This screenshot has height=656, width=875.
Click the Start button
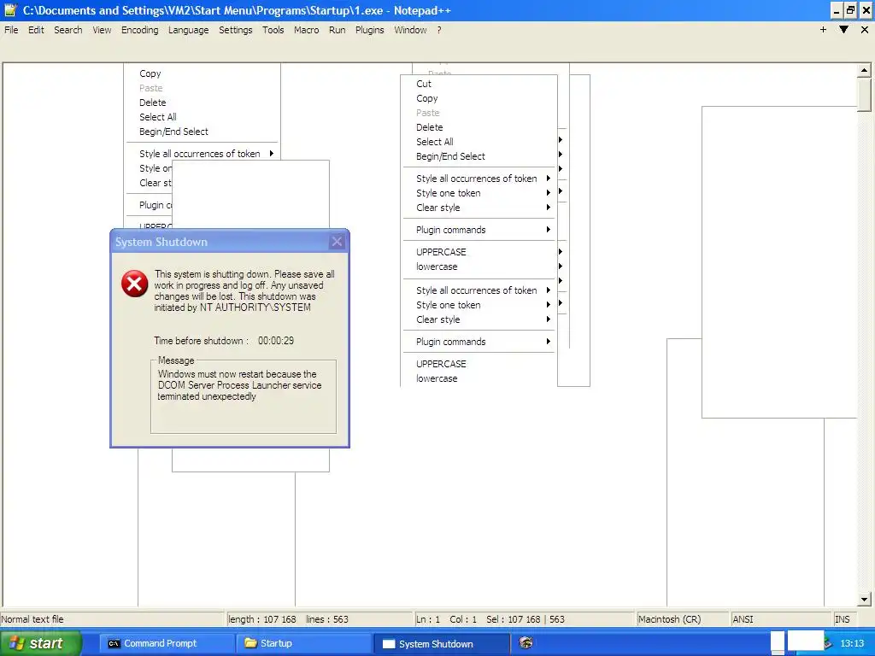pos(40,643)
